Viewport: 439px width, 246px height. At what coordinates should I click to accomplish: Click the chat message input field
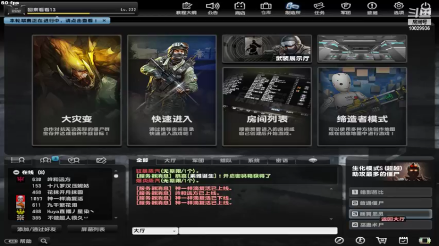coord(258,231)
